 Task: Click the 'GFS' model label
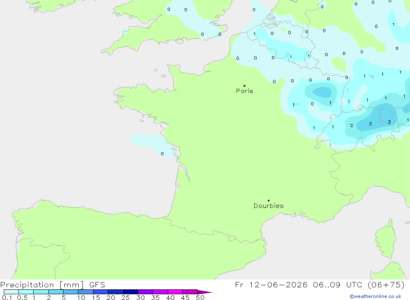click(97, 285)
